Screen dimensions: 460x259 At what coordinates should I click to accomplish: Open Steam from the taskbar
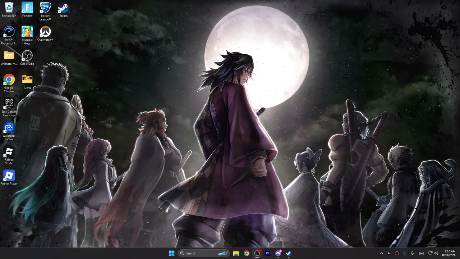[288, 253]
